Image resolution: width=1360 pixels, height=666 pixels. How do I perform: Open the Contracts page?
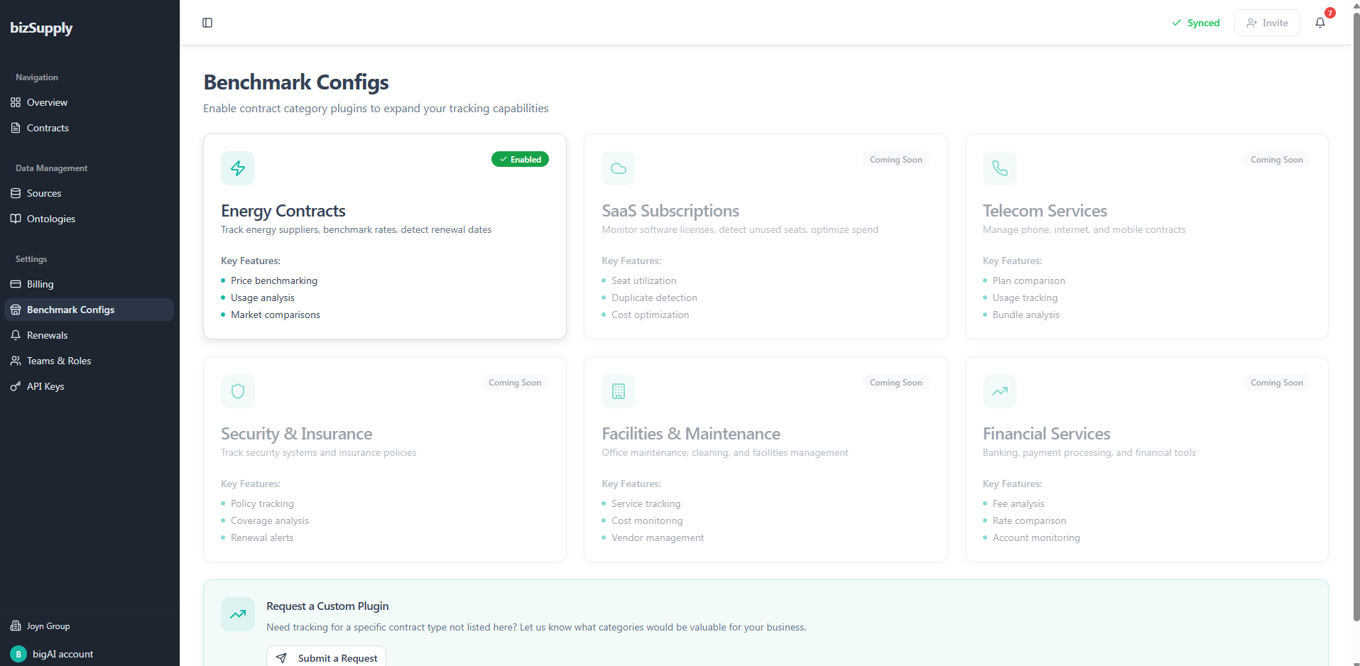point(48,128)
